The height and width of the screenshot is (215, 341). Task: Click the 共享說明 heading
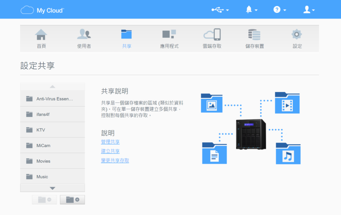(x=114, y=91)
